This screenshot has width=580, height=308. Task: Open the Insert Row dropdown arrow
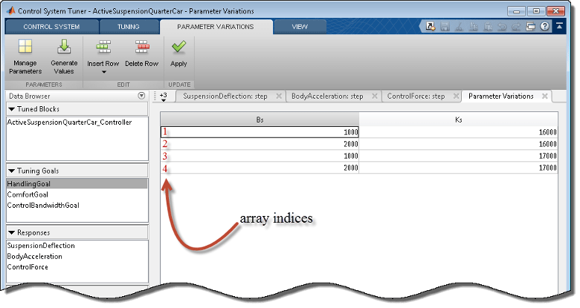click(x=104, y=72)
